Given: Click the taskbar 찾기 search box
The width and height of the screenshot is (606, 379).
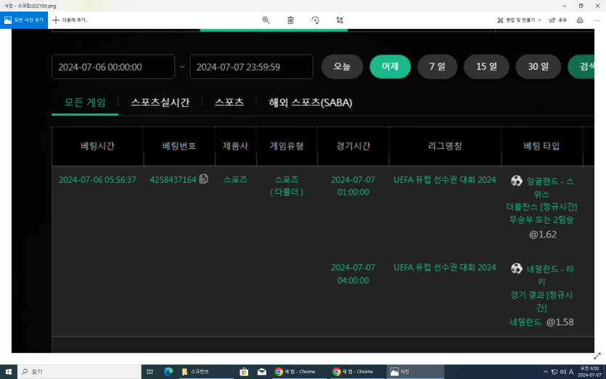Looking at the screenshot, I should 79,372.
